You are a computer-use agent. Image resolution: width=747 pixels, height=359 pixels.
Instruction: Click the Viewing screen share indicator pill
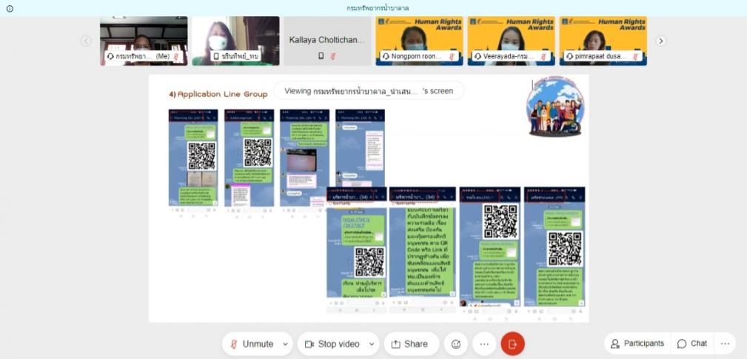point(369,90)
